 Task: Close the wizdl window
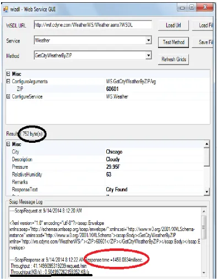click(x=205, y=8)
